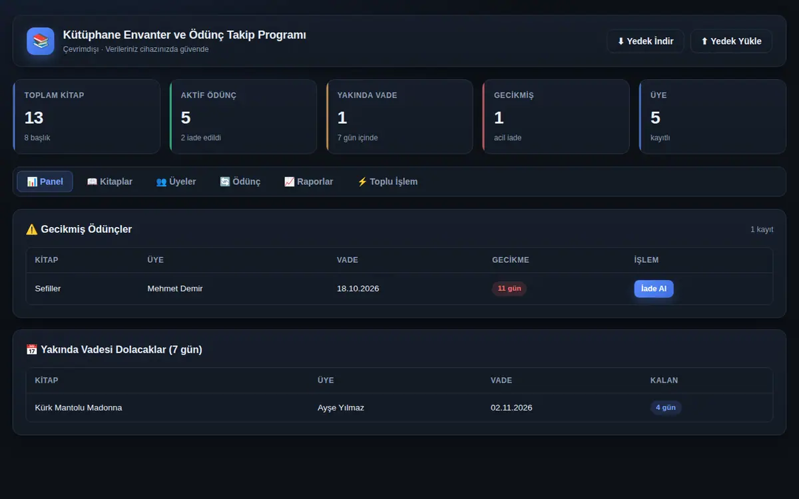The width and height of the screenshot is (799, 499).
Task: Click the 4 gün remaining badge
Action: tap(666, 408)
